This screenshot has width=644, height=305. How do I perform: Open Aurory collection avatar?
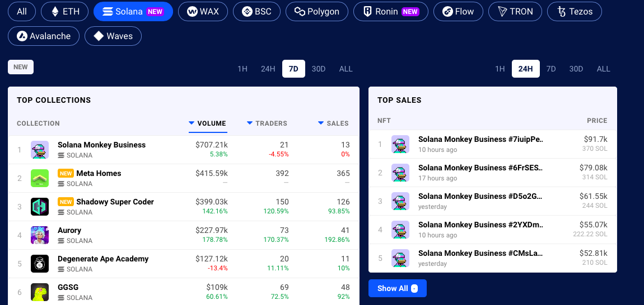click(40, 235)
